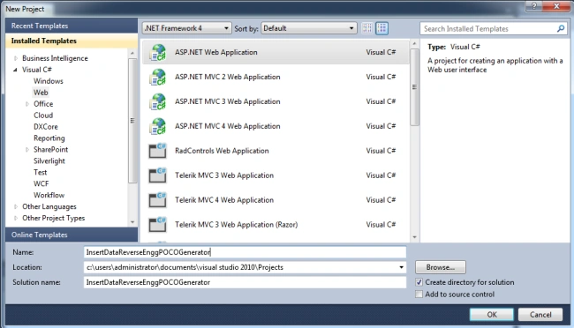
Task: Select the Workflow category
Action: pyautogui.click(x=49, y=195)
